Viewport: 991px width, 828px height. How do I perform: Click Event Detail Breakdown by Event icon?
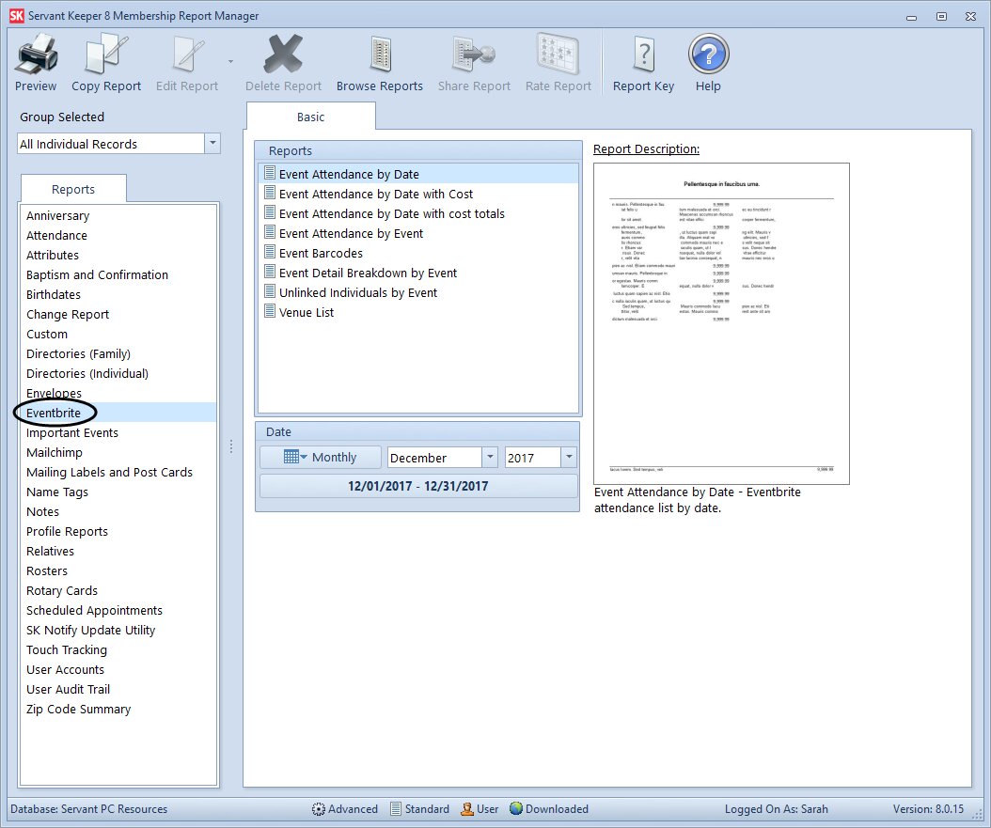pyautogui.click(x=270, y=272)
